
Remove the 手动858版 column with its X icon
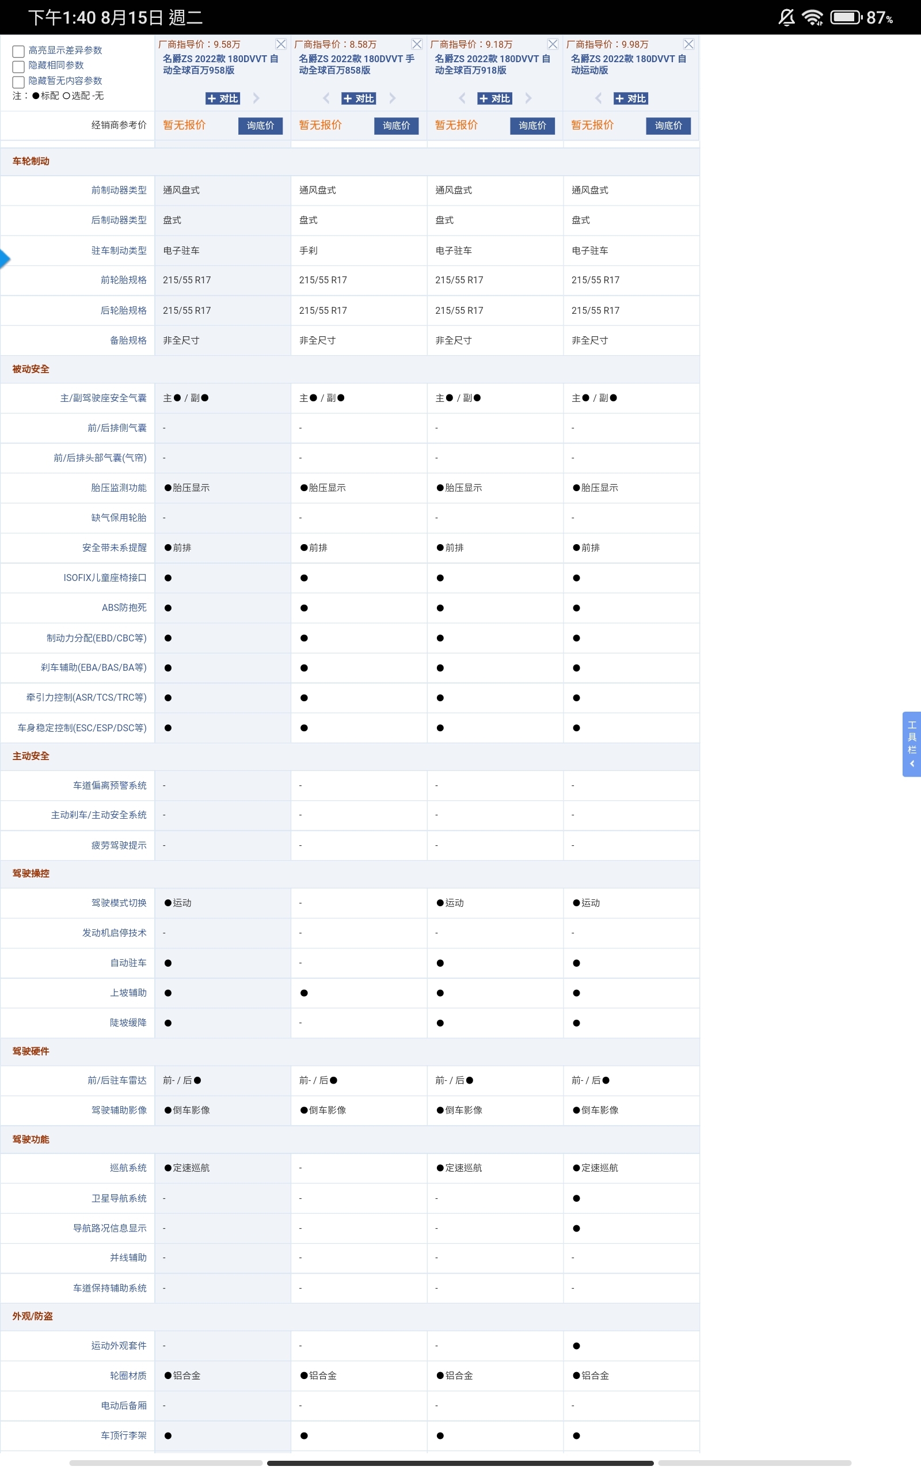tap(417, 44)
